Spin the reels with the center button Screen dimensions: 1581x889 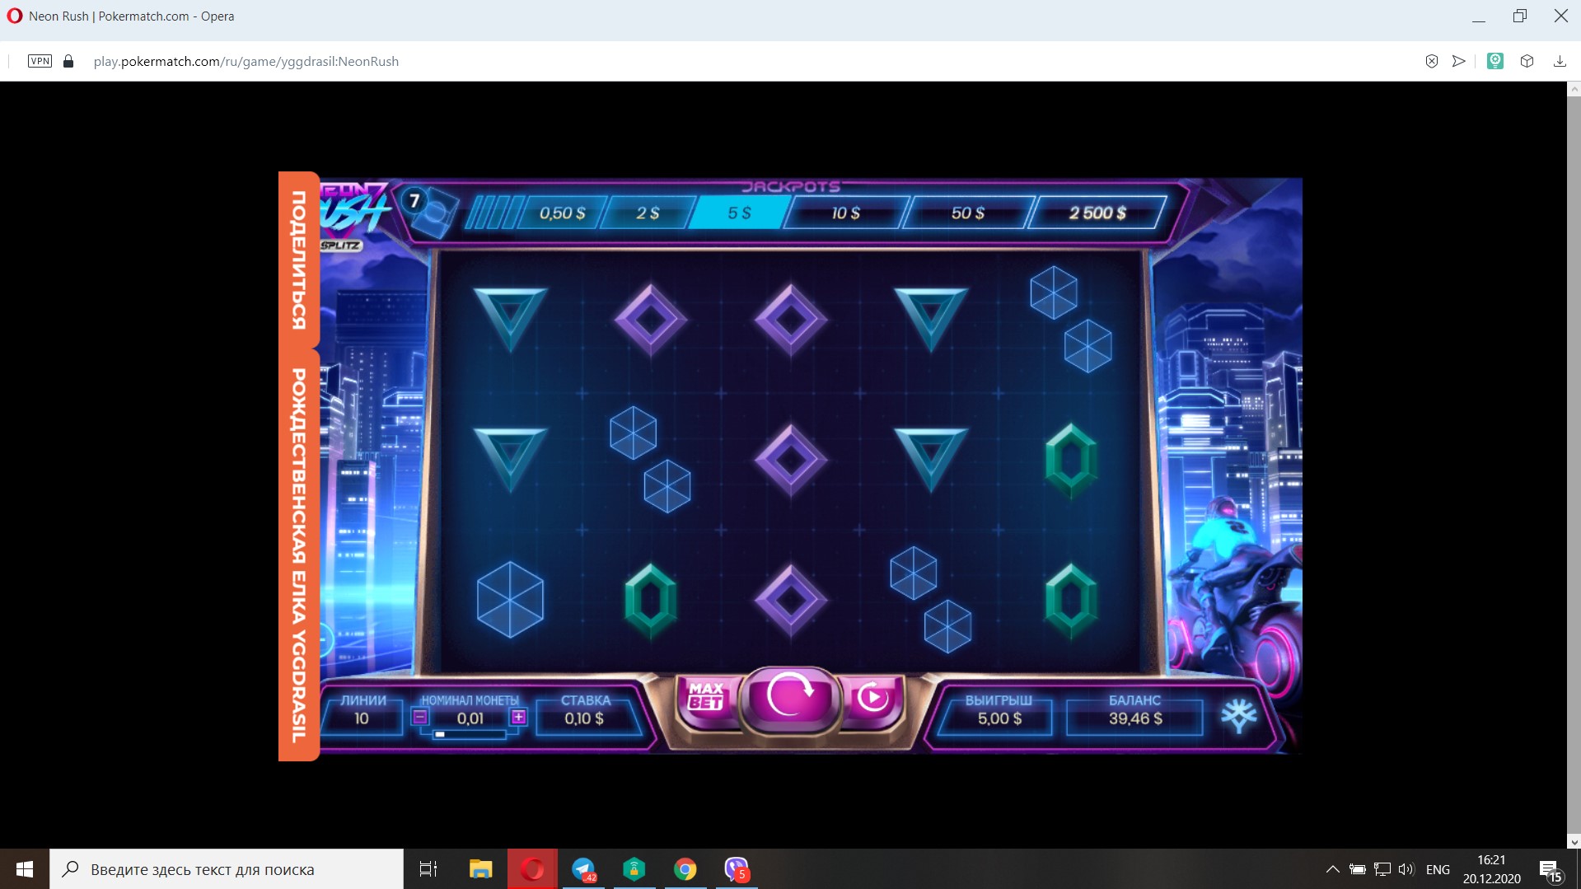click(x=790, y=697)
